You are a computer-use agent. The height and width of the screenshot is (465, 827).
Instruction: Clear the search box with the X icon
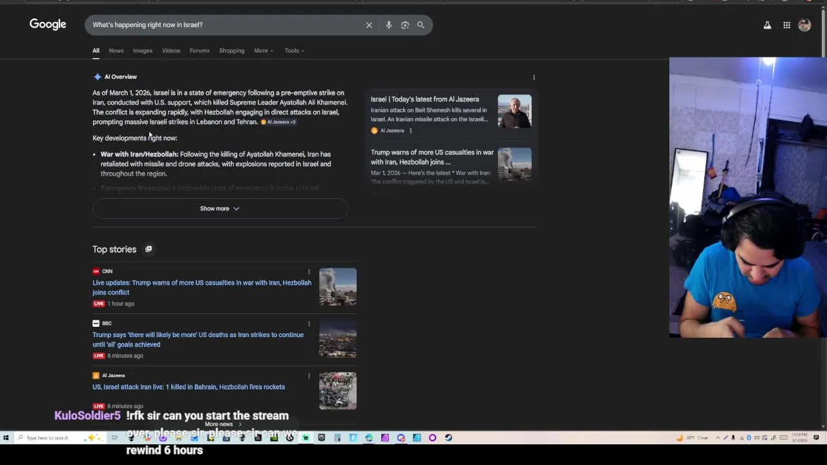[369, 25]
